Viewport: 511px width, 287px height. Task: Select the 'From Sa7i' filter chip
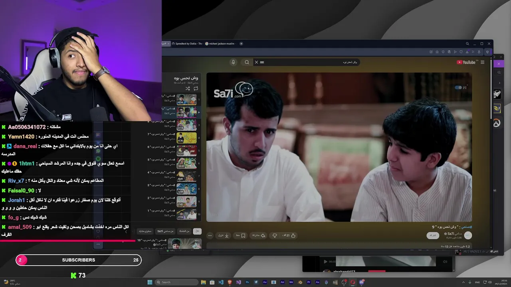tap(165, 231)
